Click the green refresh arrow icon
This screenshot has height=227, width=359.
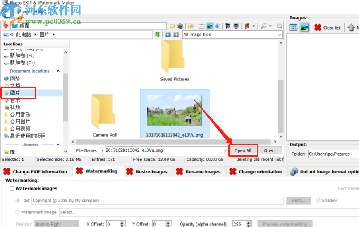(157, 35)
